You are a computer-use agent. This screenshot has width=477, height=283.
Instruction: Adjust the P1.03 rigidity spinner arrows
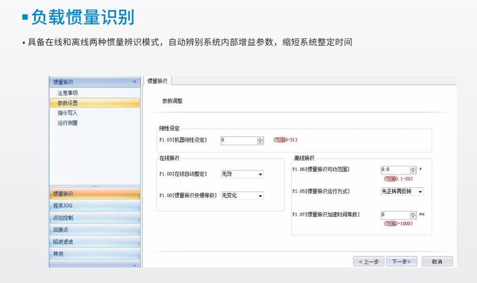[x=260, y=140]
